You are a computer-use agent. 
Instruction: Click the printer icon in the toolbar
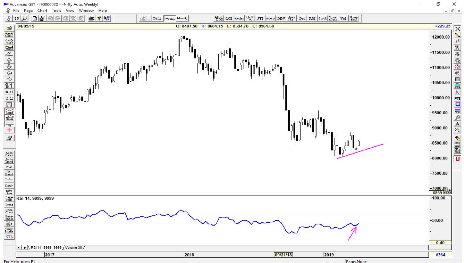(x=91, y=18)
